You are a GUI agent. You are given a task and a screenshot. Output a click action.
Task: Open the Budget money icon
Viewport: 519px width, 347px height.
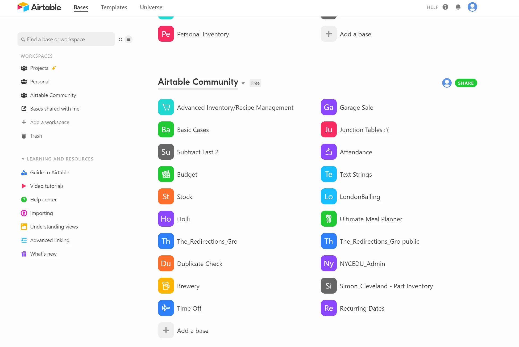pos(166,174)
